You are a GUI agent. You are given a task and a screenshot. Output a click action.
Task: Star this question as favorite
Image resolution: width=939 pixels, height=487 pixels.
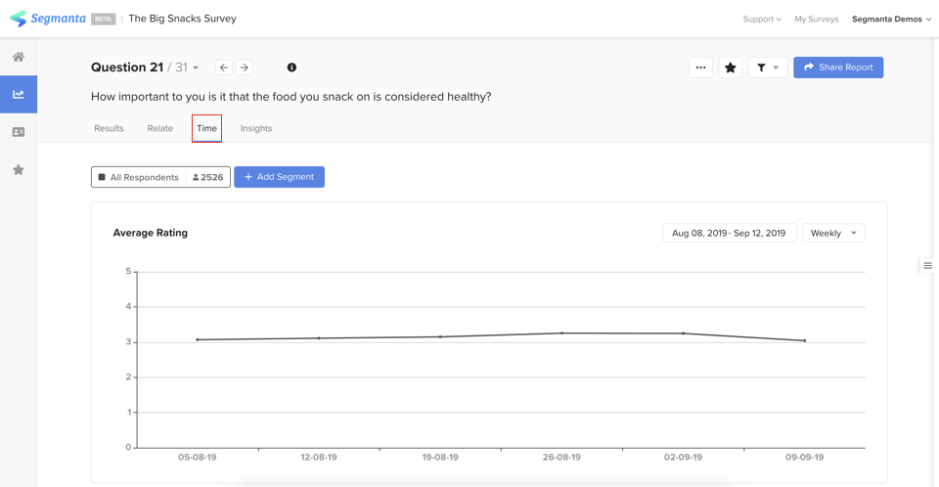click(730, 67)
